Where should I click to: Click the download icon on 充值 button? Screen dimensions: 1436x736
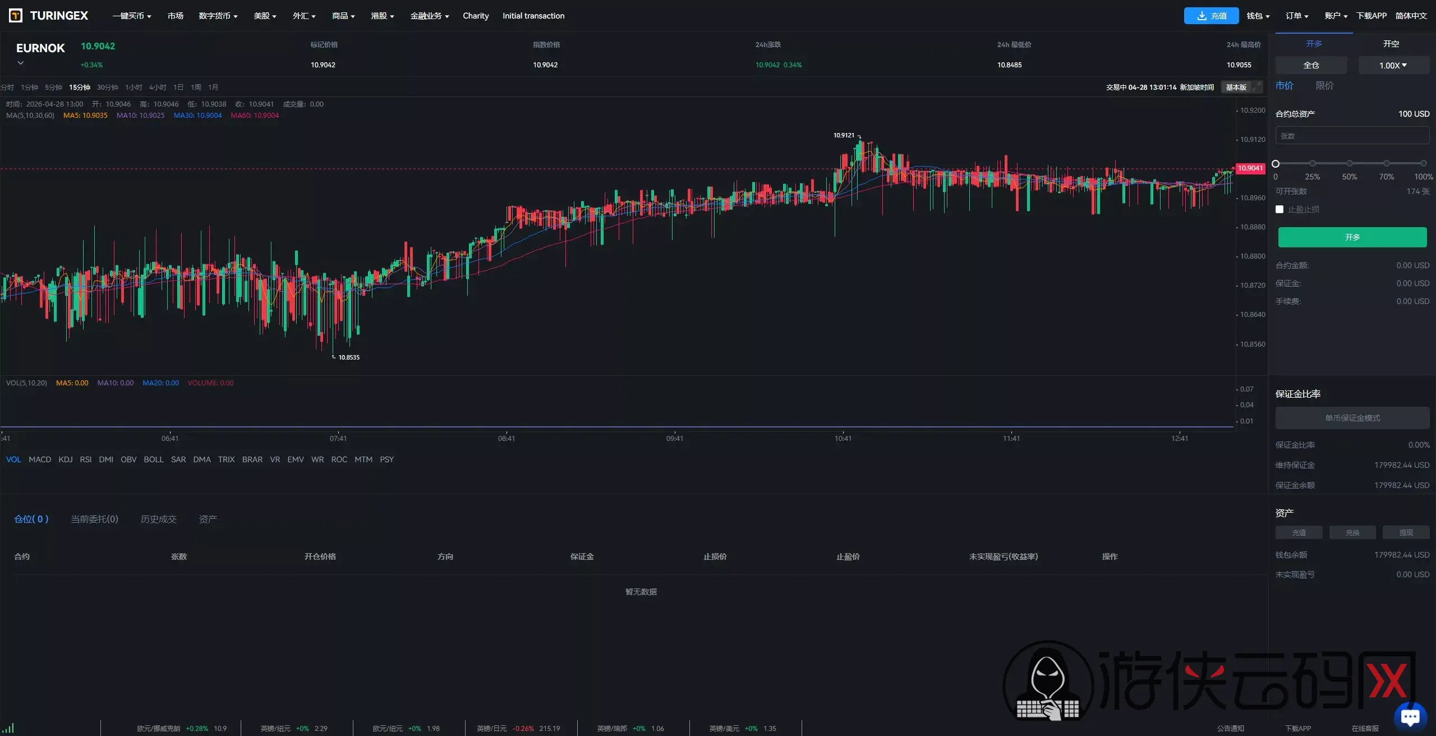(x=1202, y=16)
